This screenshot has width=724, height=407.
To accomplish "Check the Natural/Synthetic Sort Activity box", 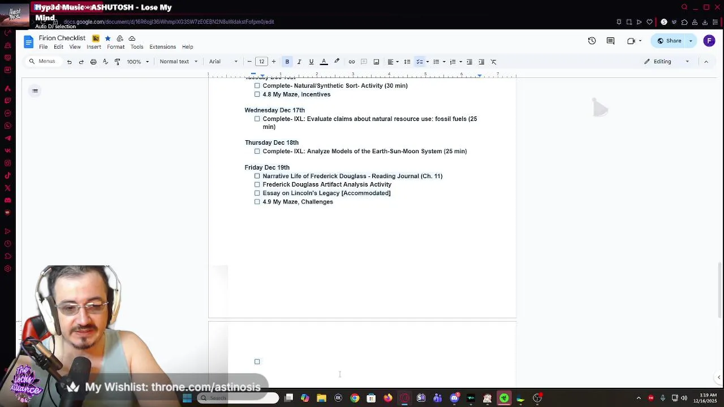I will (257, 86).
